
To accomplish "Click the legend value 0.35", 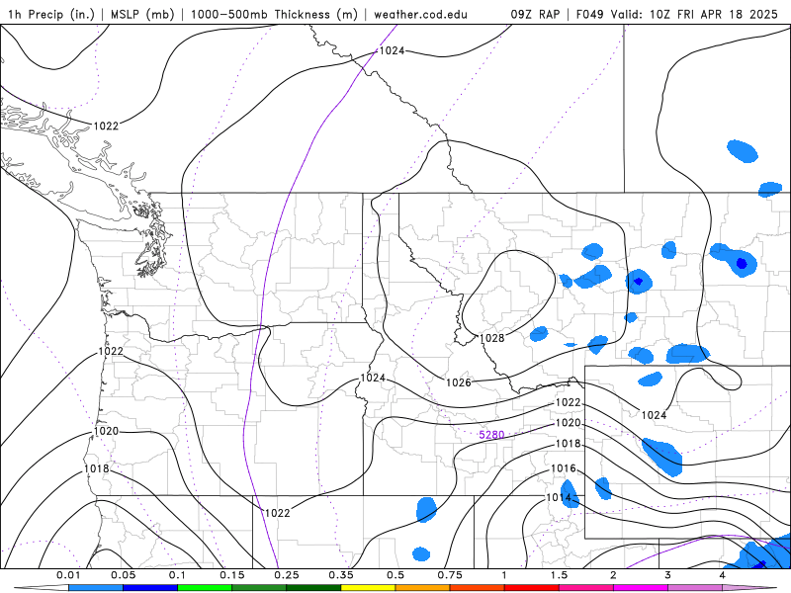I will (341, 575).
